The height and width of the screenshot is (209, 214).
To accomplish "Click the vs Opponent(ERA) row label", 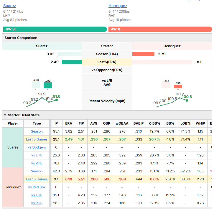I will click(x=107, y=70).
